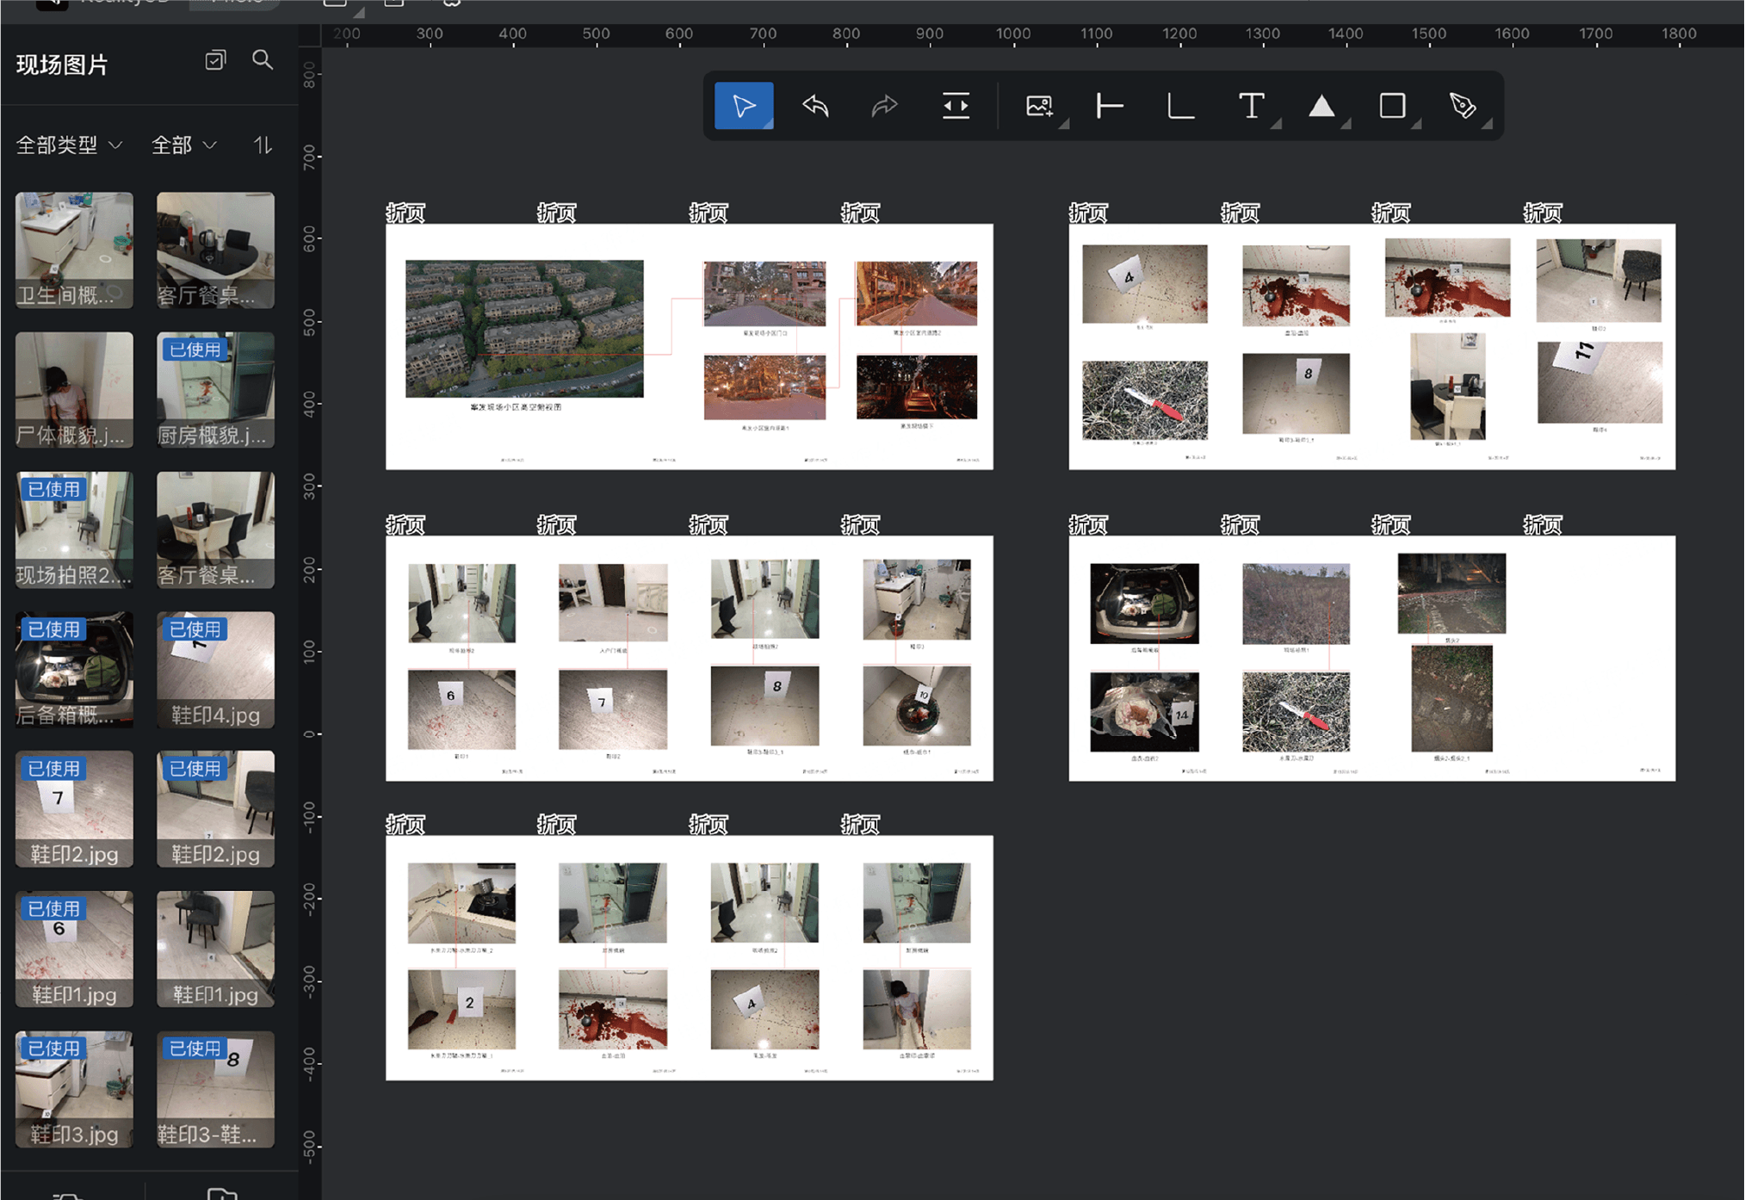Screen dimensions: 1745x1200
Task: Select the arrow pointer tool
Action: (744, 106)
